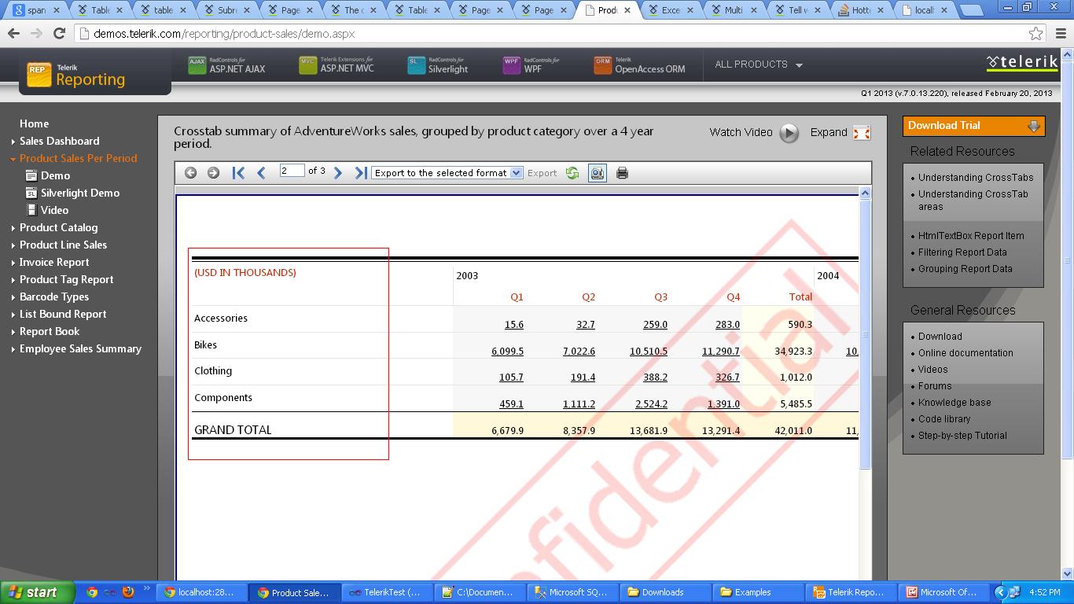Click Accessories Q1 value 15.6
This screenshot has width=1074, height=604.
514,325
